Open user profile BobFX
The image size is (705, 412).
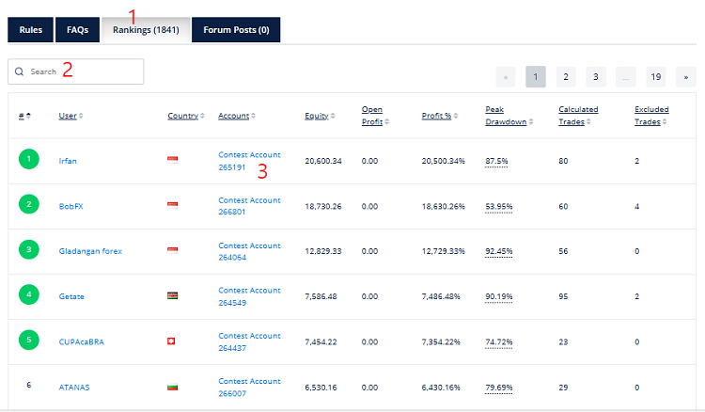click(x=71, y=206)
